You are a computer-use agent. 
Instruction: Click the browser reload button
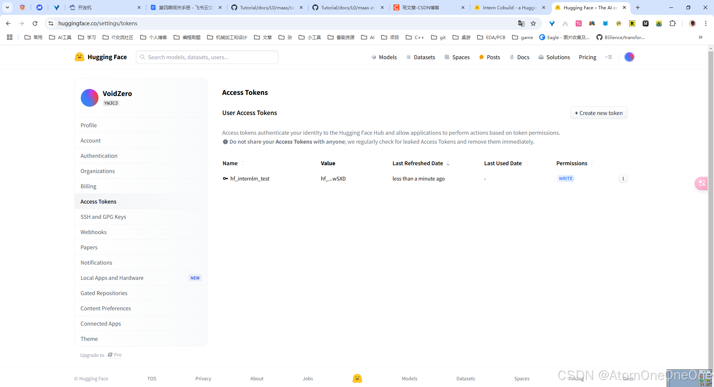35,23
